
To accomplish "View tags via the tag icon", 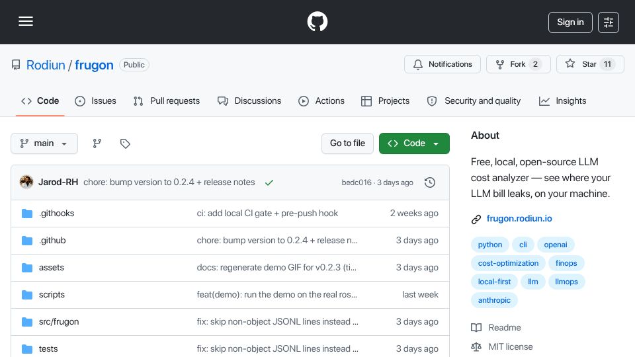I will click(x=125, y=143).
